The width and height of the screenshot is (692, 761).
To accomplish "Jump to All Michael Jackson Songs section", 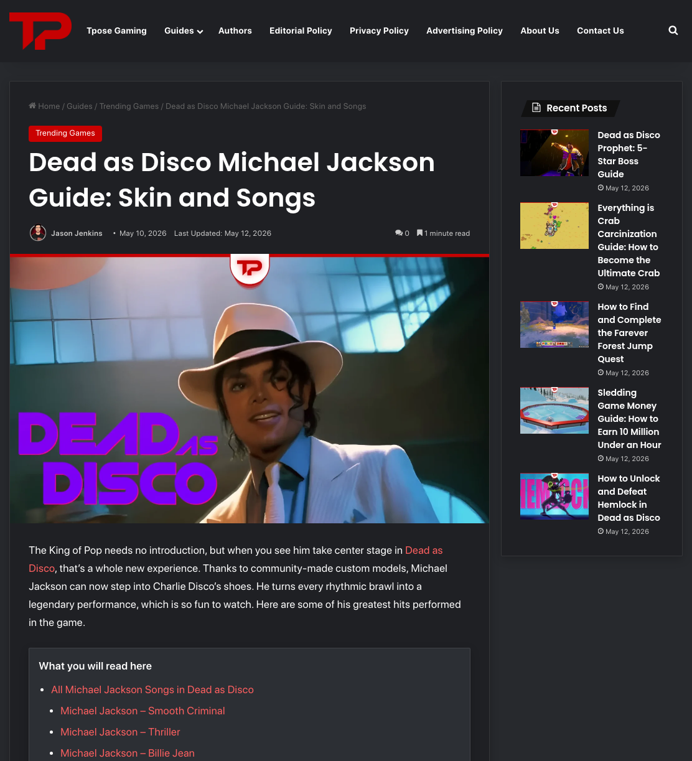I will 152,689.
